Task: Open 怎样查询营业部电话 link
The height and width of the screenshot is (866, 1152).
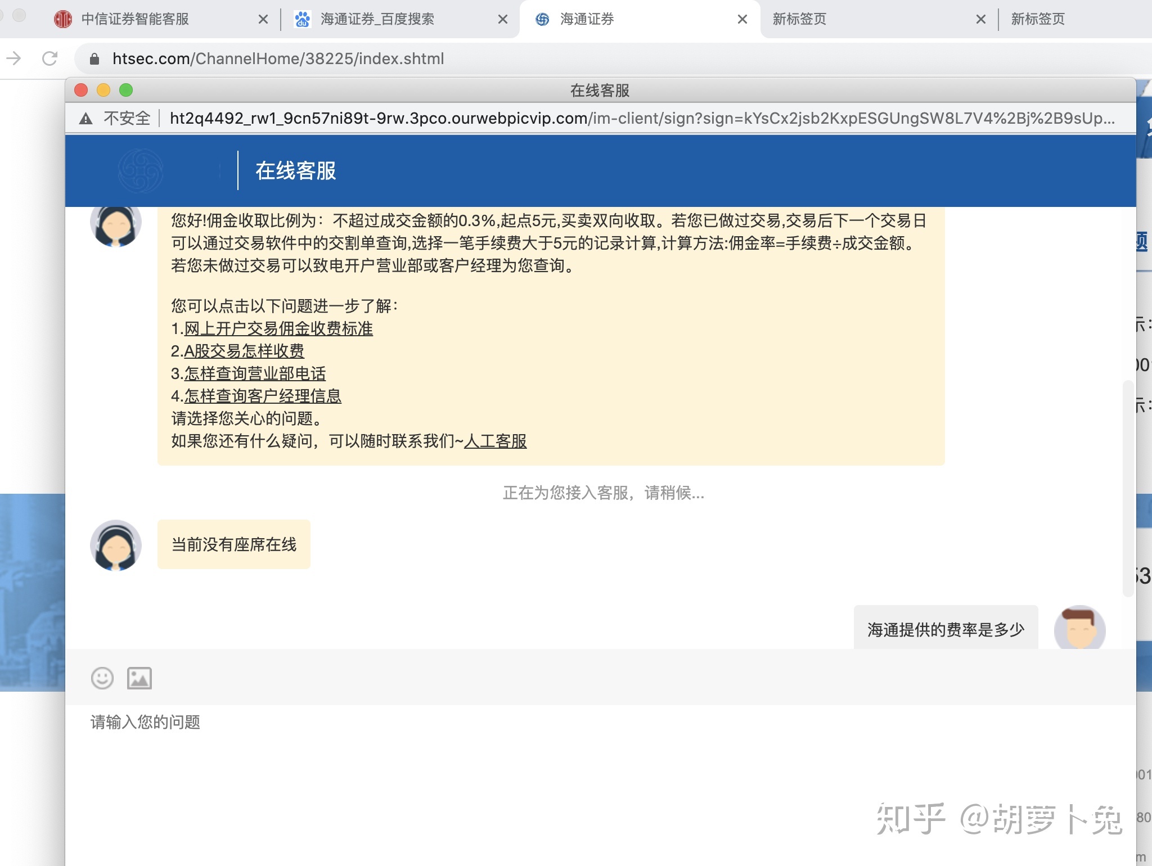Action: 255,373
